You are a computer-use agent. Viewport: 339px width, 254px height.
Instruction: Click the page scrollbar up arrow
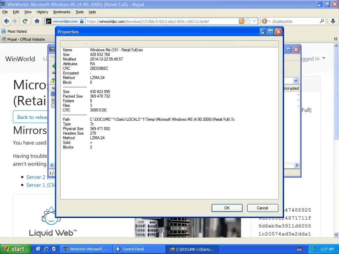coord(336,46)
